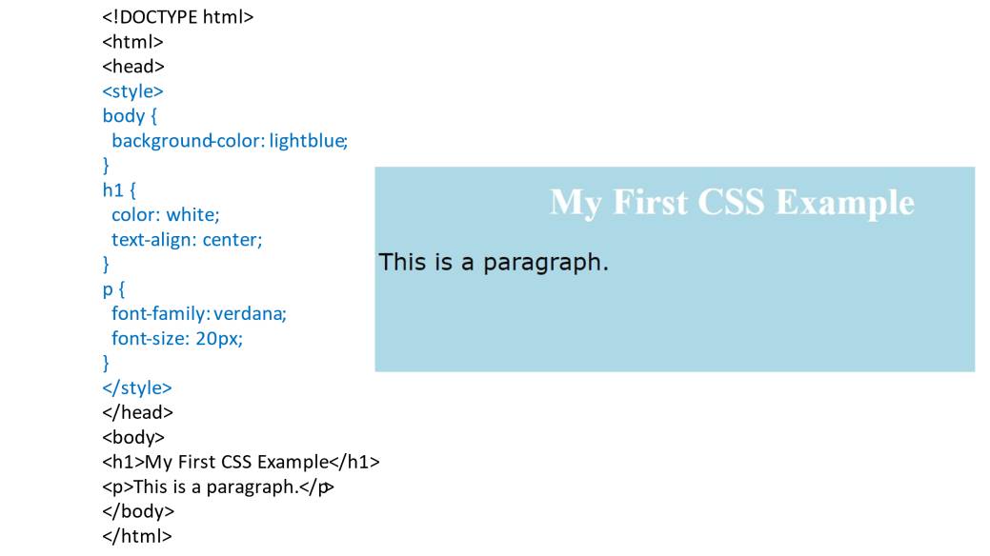Click the 'My First CSS Example' rendered heading

point(732,203)
